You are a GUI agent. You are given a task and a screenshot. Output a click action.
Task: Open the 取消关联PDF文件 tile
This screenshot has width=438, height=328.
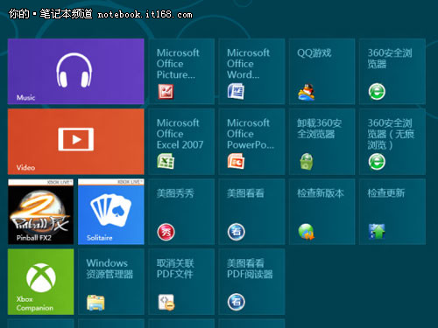[x=181, y=282]
